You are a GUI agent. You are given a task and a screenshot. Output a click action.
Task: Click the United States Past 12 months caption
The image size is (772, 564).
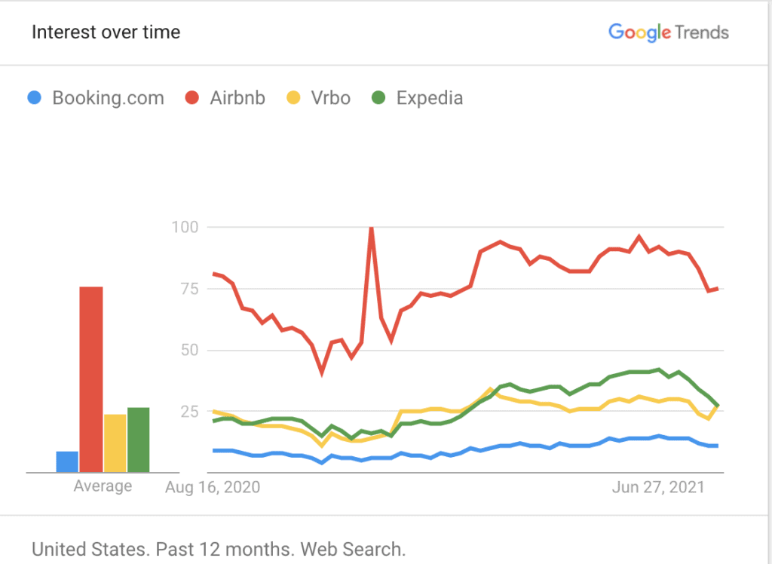(219, 549)
